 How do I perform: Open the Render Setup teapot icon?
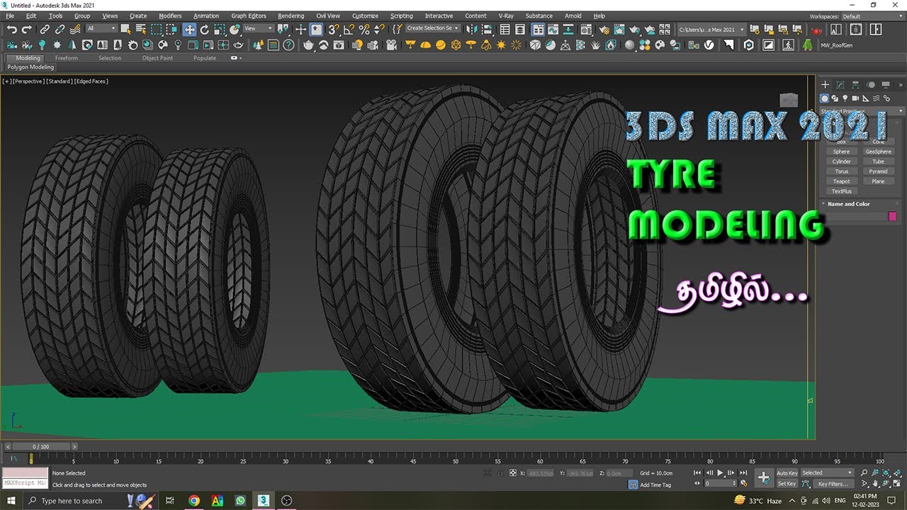[x=604, y=29]
